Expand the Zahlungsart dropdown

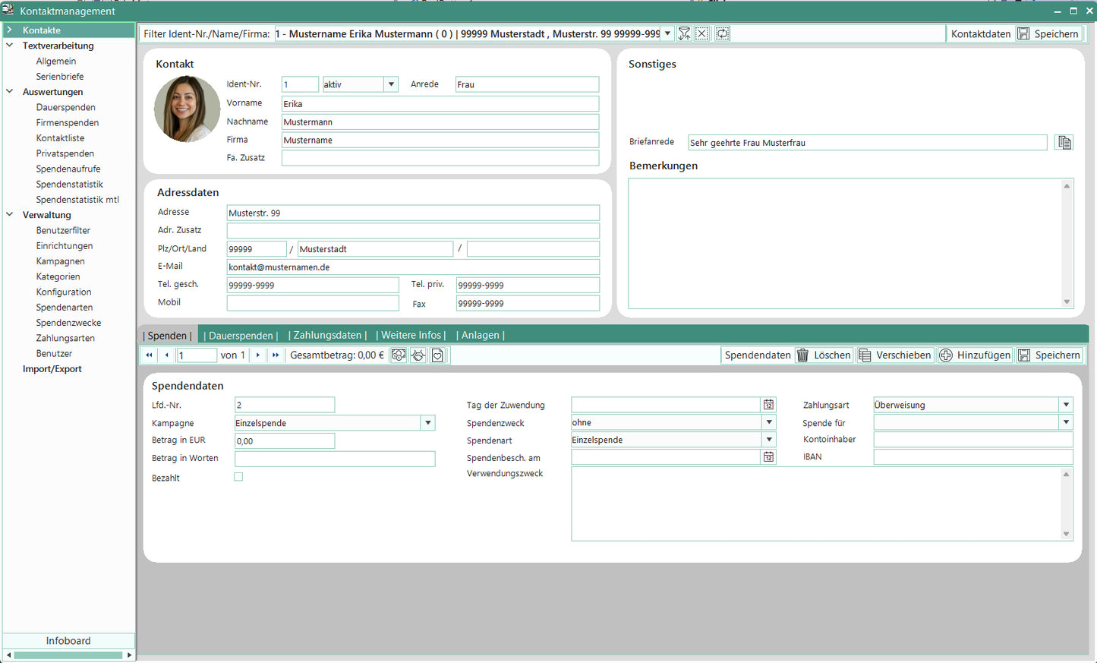1066,405
